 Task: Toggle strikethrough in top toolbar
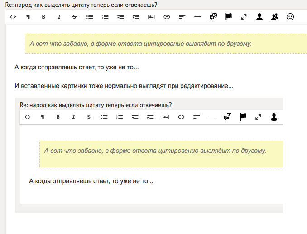tap(74, 17)
